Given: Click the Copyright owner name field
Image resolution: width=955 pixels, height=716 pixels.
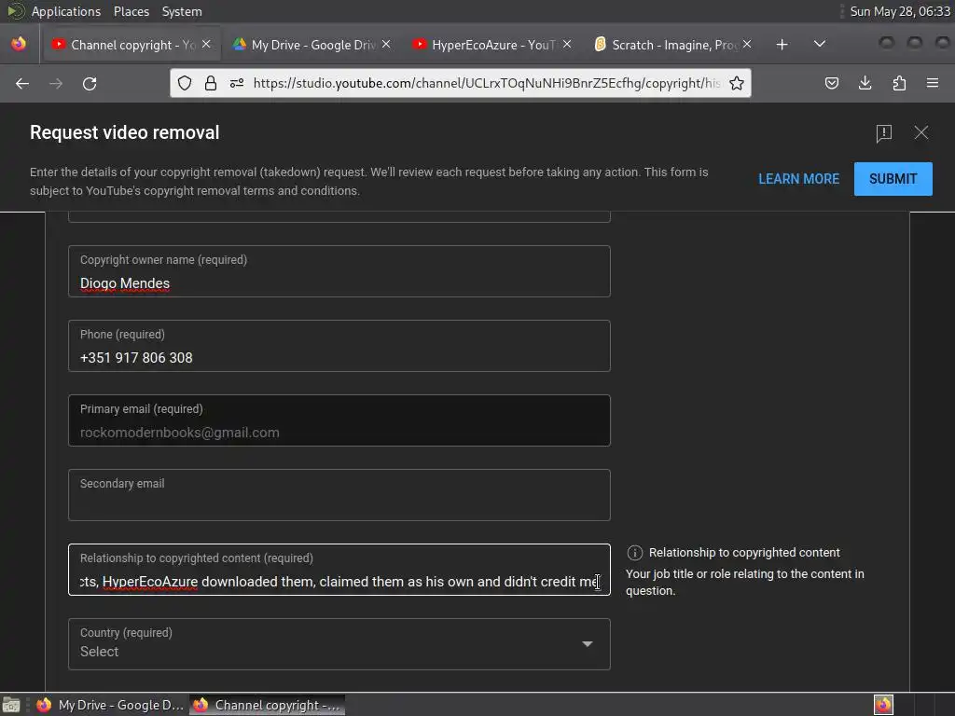Looking at the screenshot, I should pyautogui.click(x=339, y=271).
